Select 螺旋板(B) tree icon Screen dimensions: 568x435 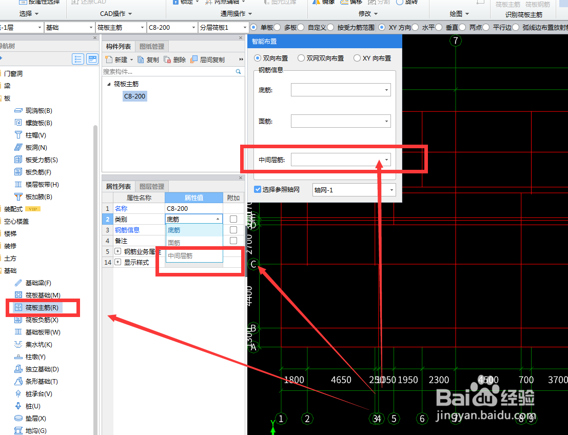click(x=18, y=123)
